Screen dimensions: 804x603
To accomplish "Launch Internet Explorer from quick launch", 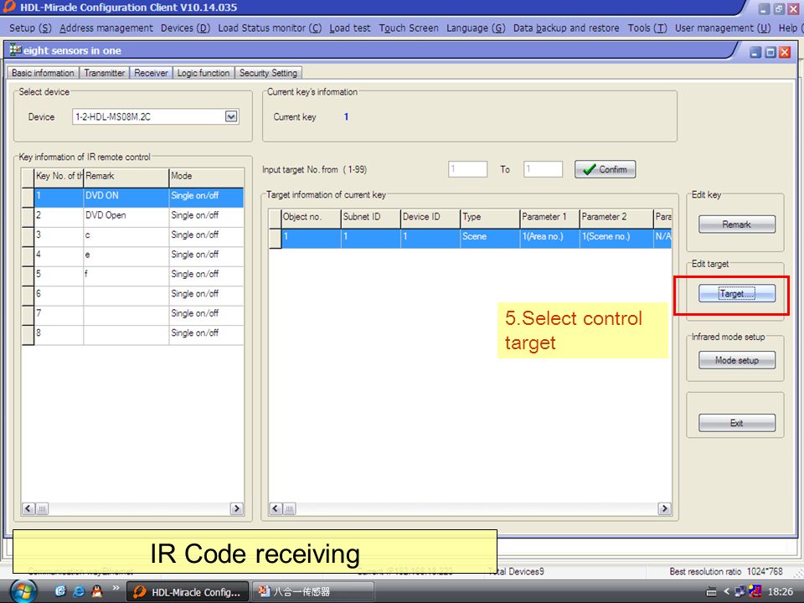I will (x=79, y=592).
